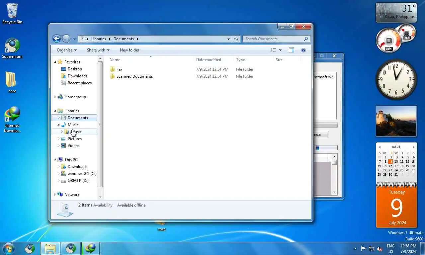Screen dimensions: 425x255
Task: Collapse the This PC tree group
Action: [55, 160]
